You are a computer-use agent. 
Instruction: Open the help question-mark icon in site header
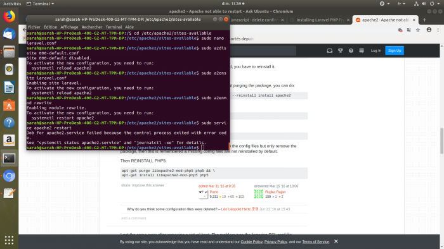pyautogui.click(x=351, y=51)
